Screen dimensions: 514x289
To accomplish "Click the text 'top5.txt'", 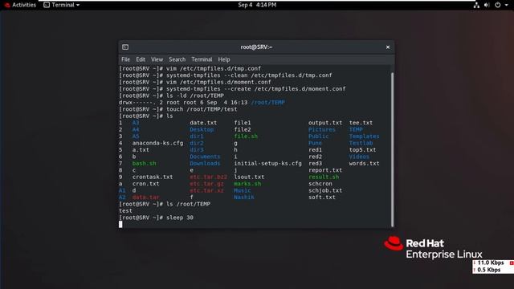I will (x=362, y=150).
